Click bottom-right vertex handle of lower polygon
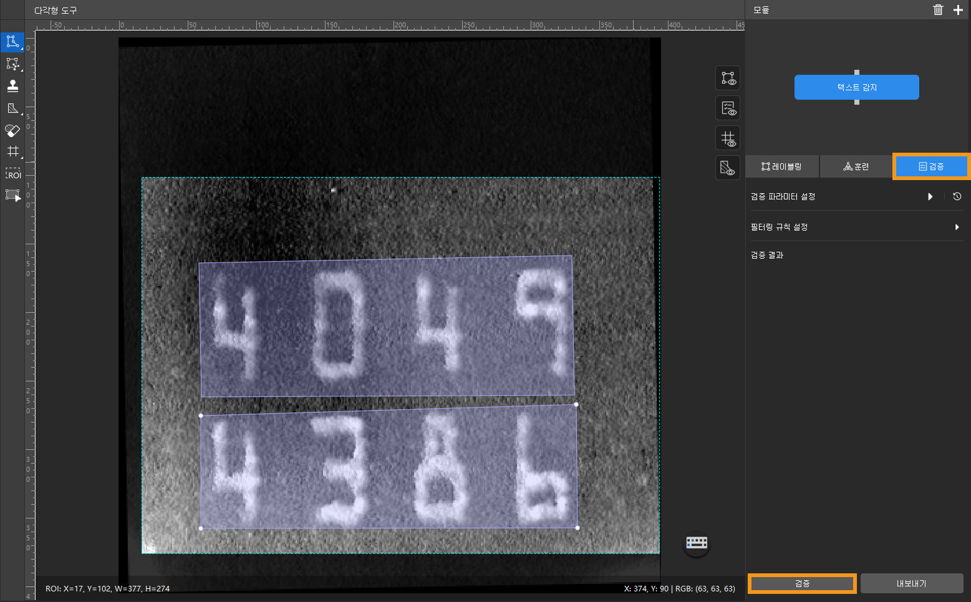Screen dimensions: 971x602 pyautogui.click(x=577, y=528)
